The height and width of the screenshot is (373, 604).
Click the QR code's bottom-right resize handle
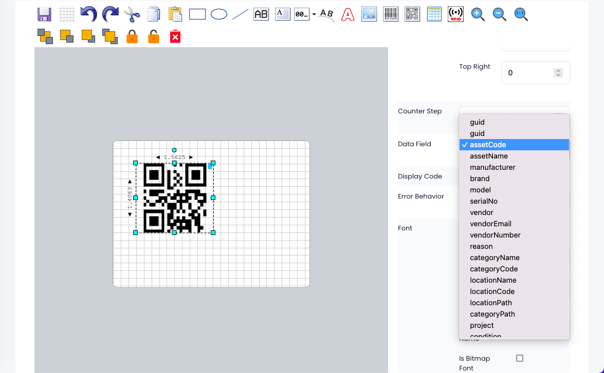pyautogui.click(x=213, y=232)
